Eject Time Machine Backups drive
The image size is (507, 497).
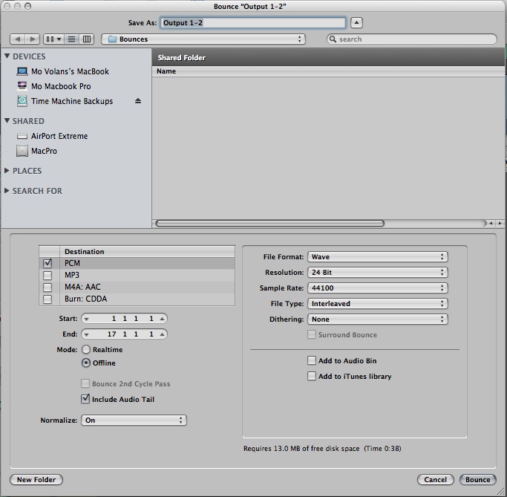(137, 101)
